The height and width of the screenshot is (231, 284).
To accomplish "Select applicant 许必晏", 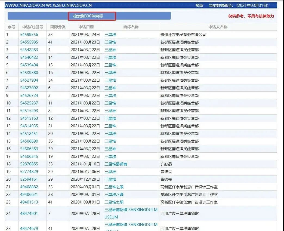I will (x=166, y=164).
